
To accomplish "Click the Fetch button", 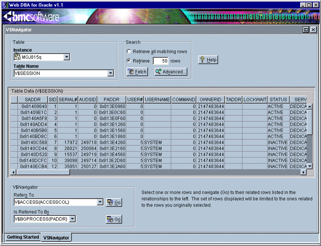I will (137, 72).
